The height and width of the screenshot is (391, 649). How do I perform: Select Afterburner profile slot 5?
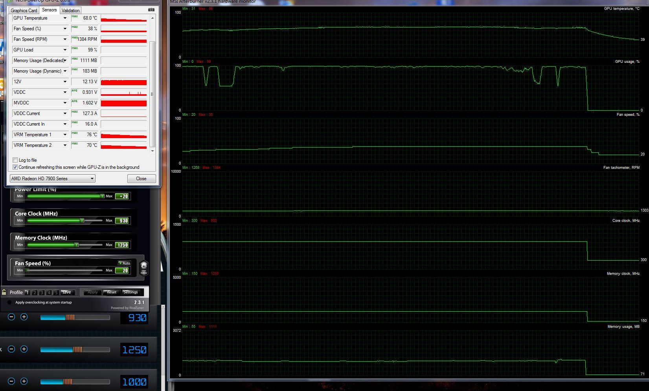point(56,292)
